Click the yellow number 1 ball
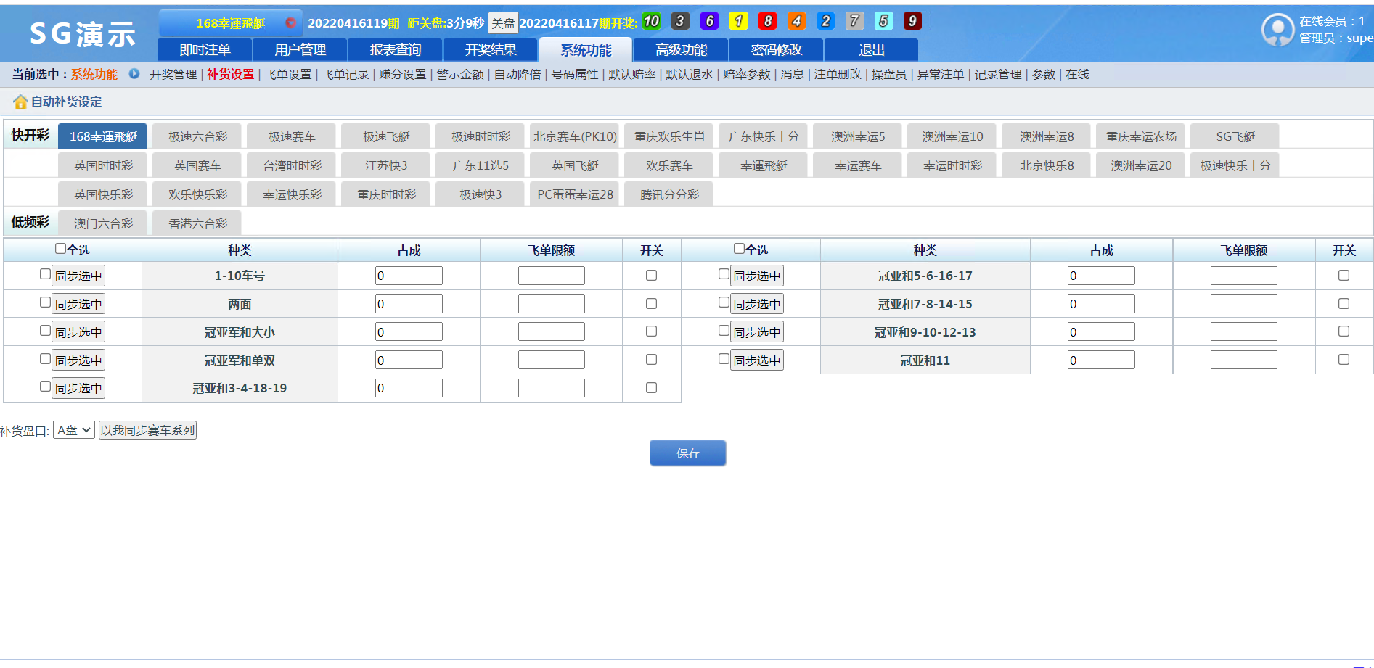The width and height of the screenshot is (1374, 668). (x=738, y=21)
